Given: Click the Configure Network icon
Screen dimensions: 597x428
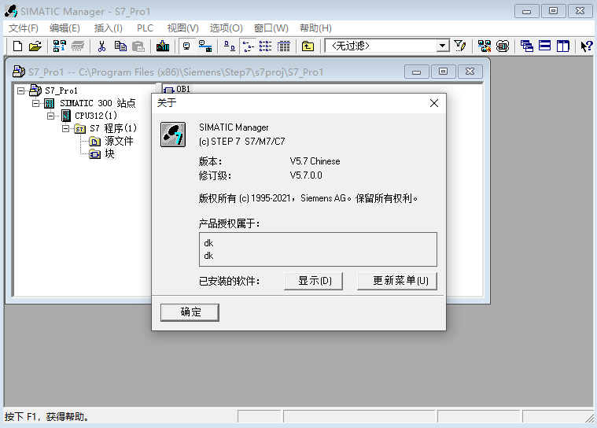Looking at the screenshot, I should click(485, 46).
